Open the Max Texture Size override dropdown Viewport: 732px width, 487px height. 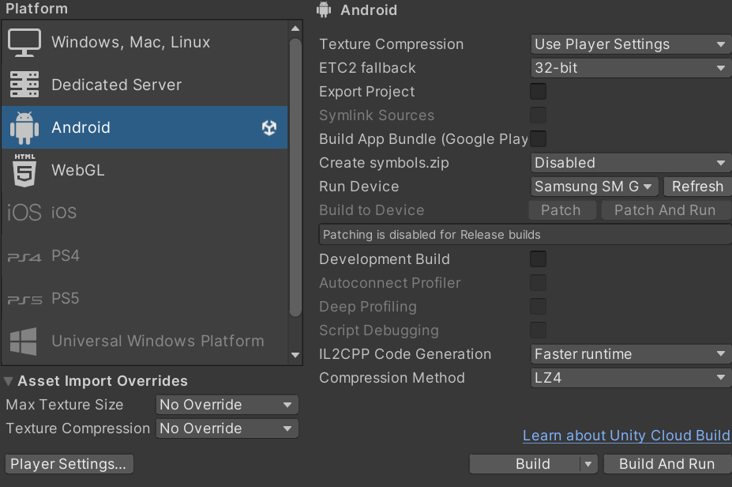[227, 405]
